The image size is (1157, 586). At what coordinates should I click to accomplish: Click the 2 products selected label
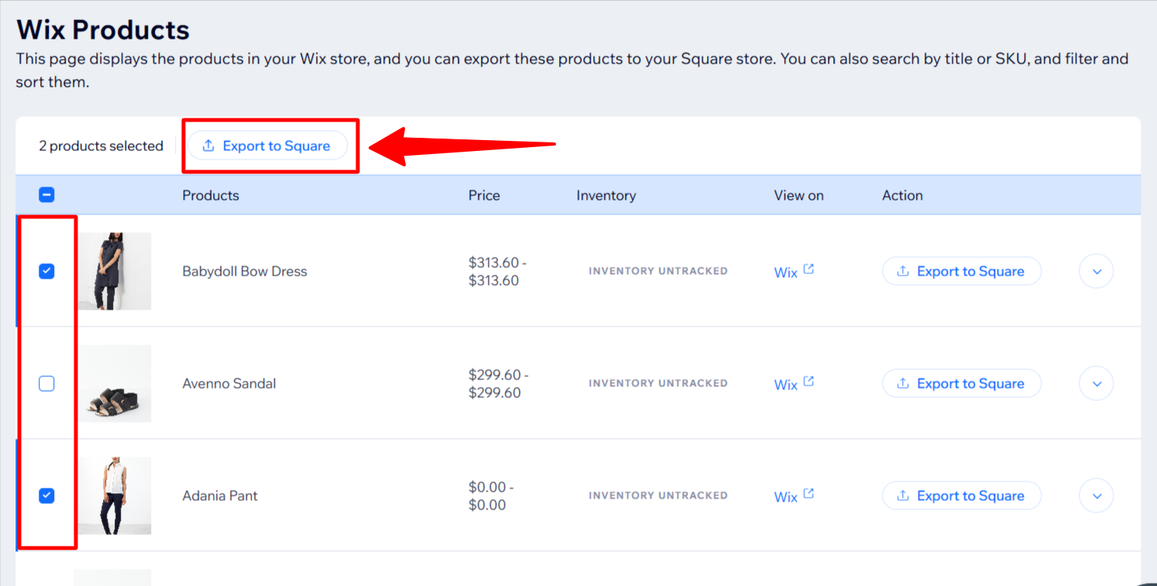101,146
